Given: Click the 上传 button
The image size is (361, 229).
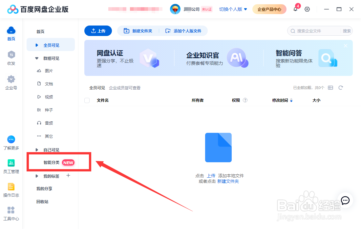Looking at the screenshot, I should 98,31.
